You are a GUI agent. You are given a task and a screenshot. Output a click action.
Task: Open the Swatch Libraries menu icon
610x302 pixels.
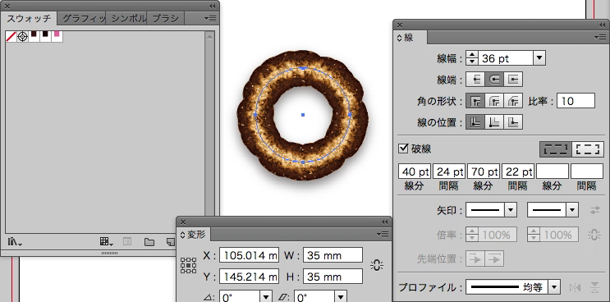tap(15, 242)
